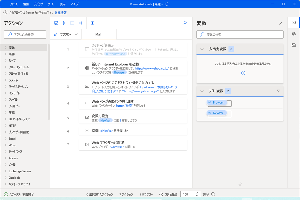
Task: Start the recorder with the Record icon
Action: point(92,23)
